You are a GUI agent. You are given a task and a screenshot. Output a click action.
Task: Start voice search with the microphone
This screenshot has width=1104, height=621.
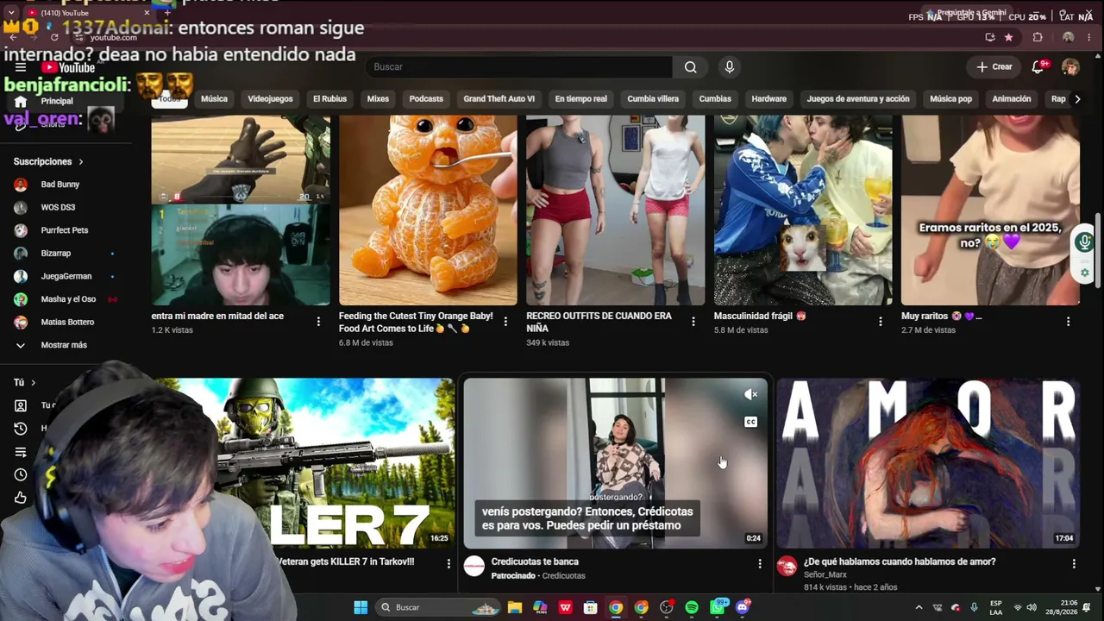tap(730, 67)
